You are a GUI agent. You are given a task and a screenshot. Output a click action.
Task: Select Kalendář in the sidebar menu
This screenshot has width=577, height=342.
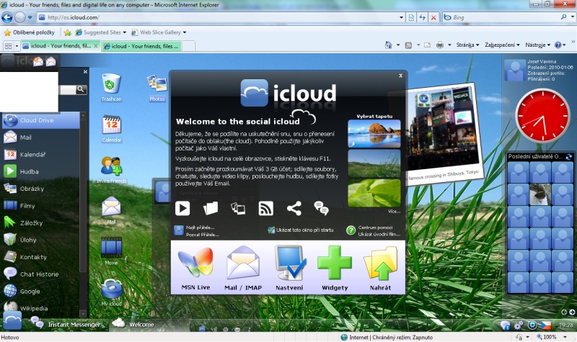tap(40, 154)
